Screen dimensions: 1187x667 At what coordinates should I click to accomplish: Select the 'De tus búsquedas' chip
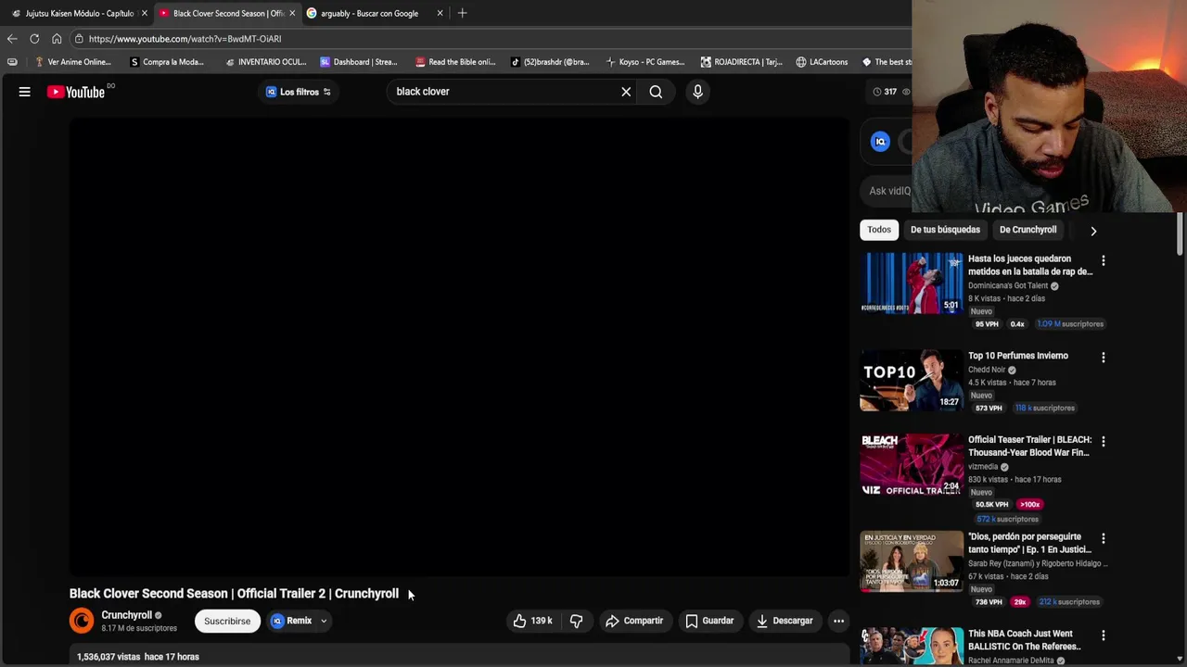945,230
